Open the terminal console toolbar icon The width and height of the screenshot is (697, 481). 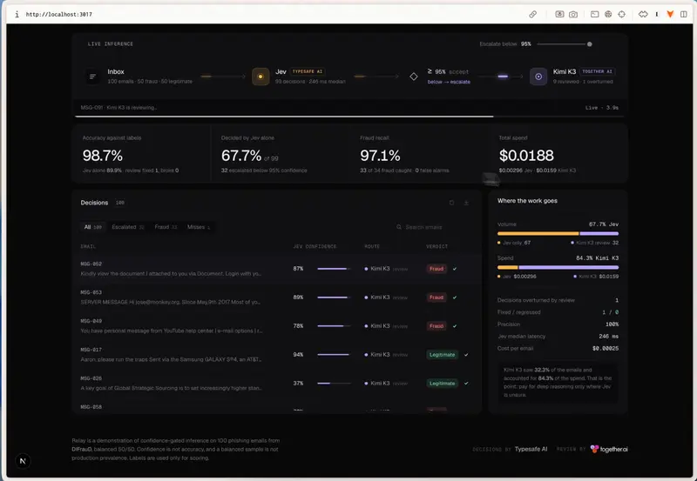[x=594, y=14]
